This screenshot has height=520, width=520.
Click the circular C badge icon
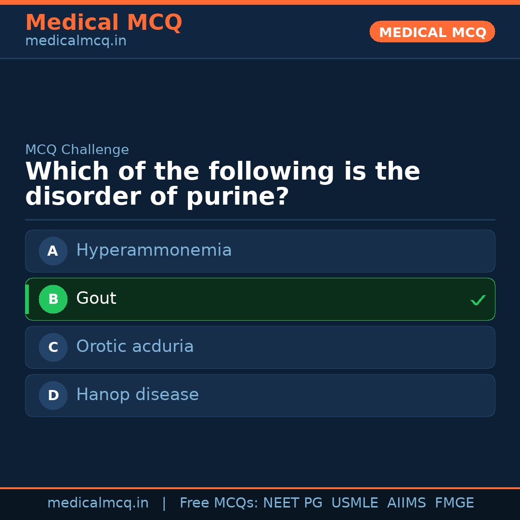(53, 347)
